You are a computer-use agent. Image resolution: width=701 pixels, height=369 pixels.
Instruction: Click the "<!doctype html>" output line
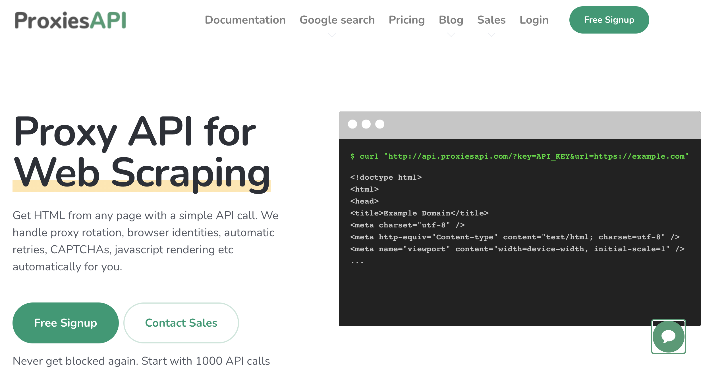coord(386,177)
